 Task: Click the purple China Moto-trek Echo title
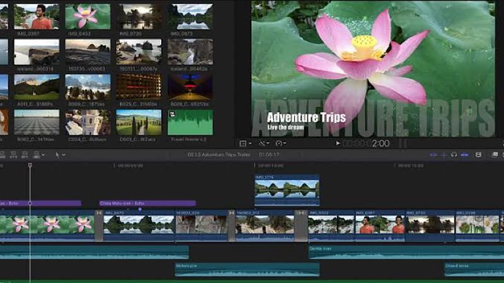pyautogui.click(x=147, y=203)
